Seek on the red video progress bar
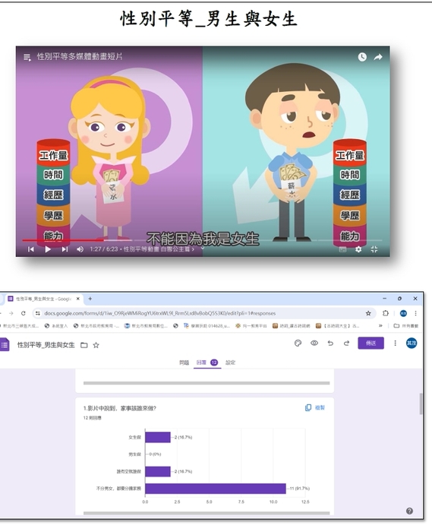 pyautogui.click(x=63, y=240)
